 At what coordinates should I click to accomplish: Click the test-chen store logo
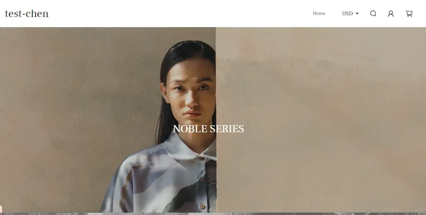[27, 14]
